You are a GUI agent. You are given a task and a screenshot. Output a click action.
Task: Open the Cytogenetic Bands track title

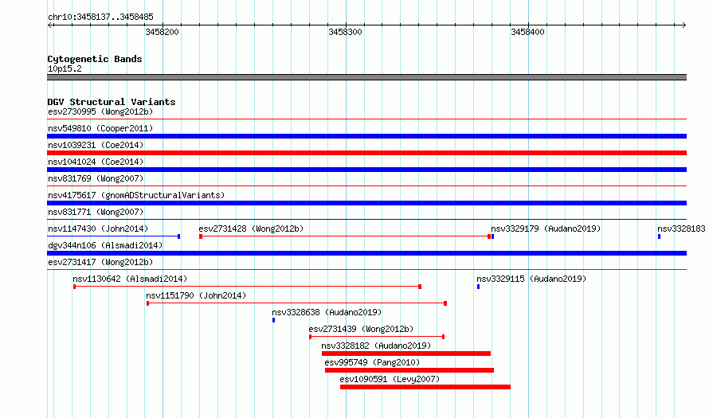pos(95,59)
